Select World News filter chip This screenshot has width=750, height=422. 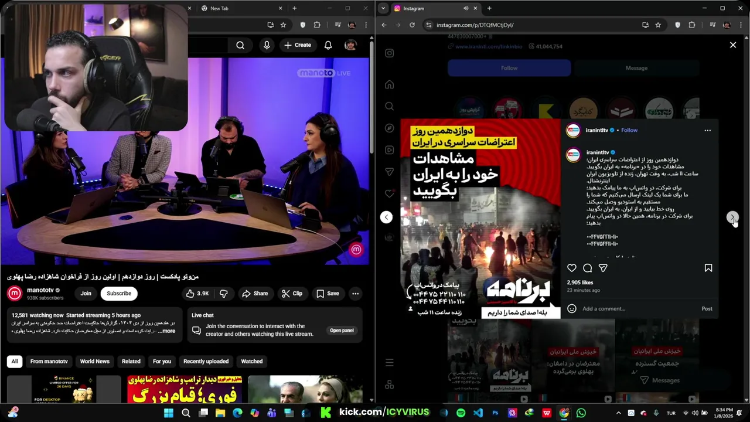click(95, 362)
